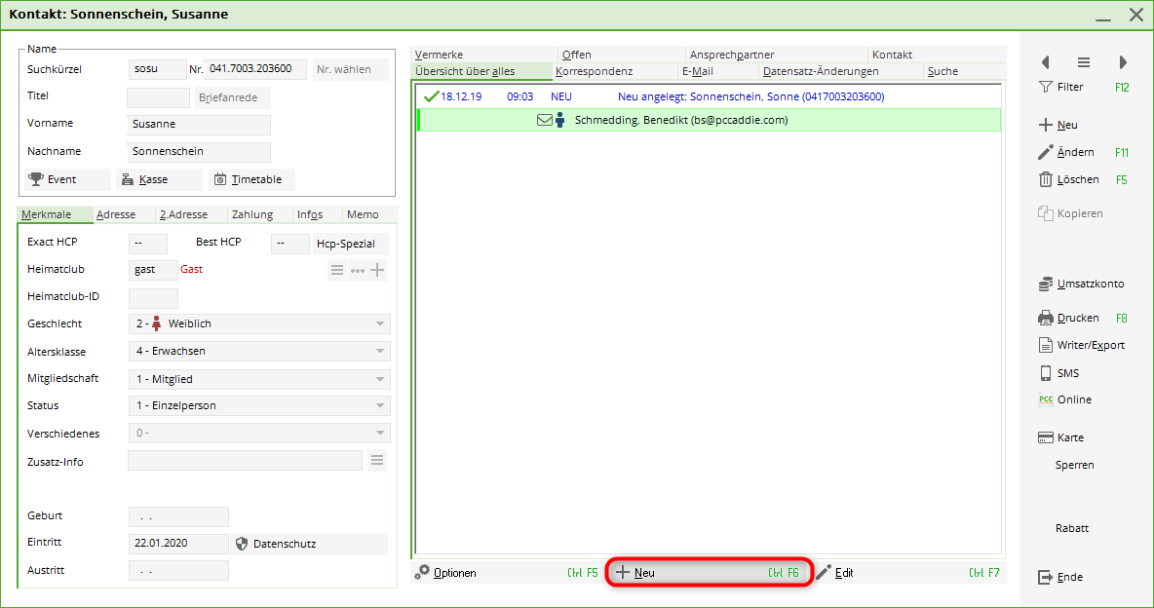Click into the Vorname input field
The width and height of the screenshot is (1154, 608).
[199, 125]
